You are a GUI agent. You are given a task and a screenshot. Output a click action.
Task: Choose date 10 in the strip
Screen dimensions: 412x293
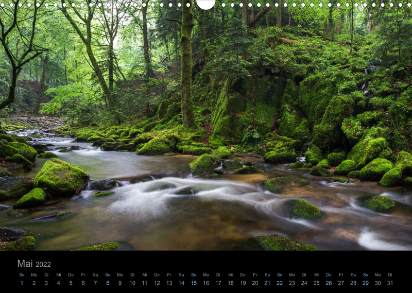pos(132,283)
